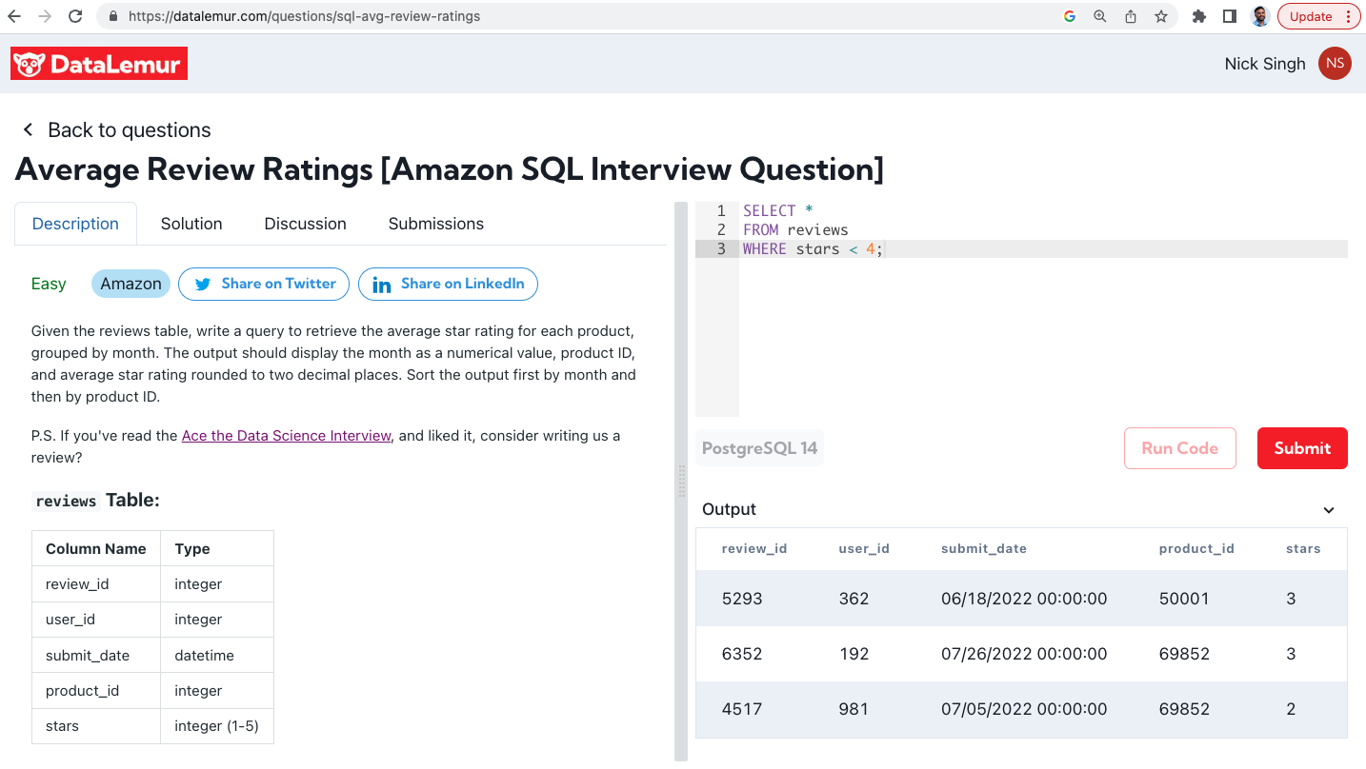Click the browser reload icon
This screenshot has height=769, width=1366.
point(75,16)
